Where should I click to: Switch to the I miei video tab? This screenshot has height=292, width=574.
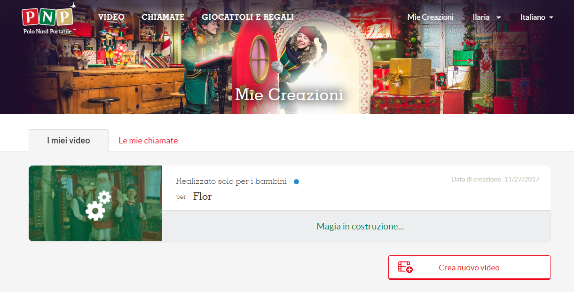click(69, 140)
